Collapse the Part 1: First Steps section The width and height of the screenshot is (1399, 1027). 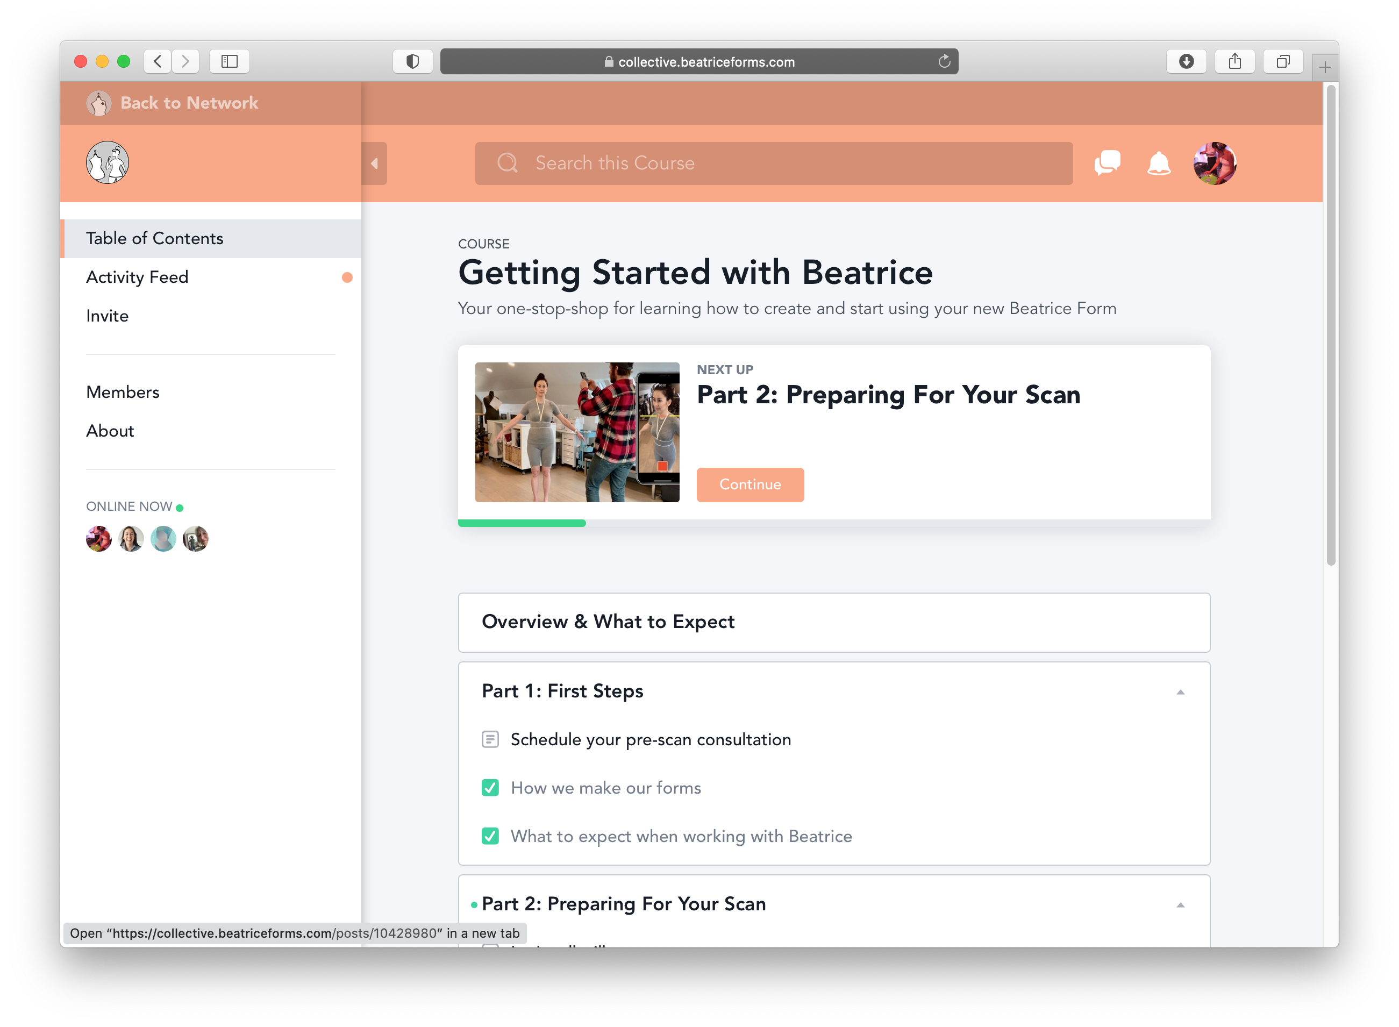1180,692
